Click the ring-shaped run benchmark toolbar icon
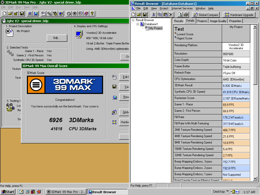Image resolution: width=260 pixels, height=195 pixels. 69,13
